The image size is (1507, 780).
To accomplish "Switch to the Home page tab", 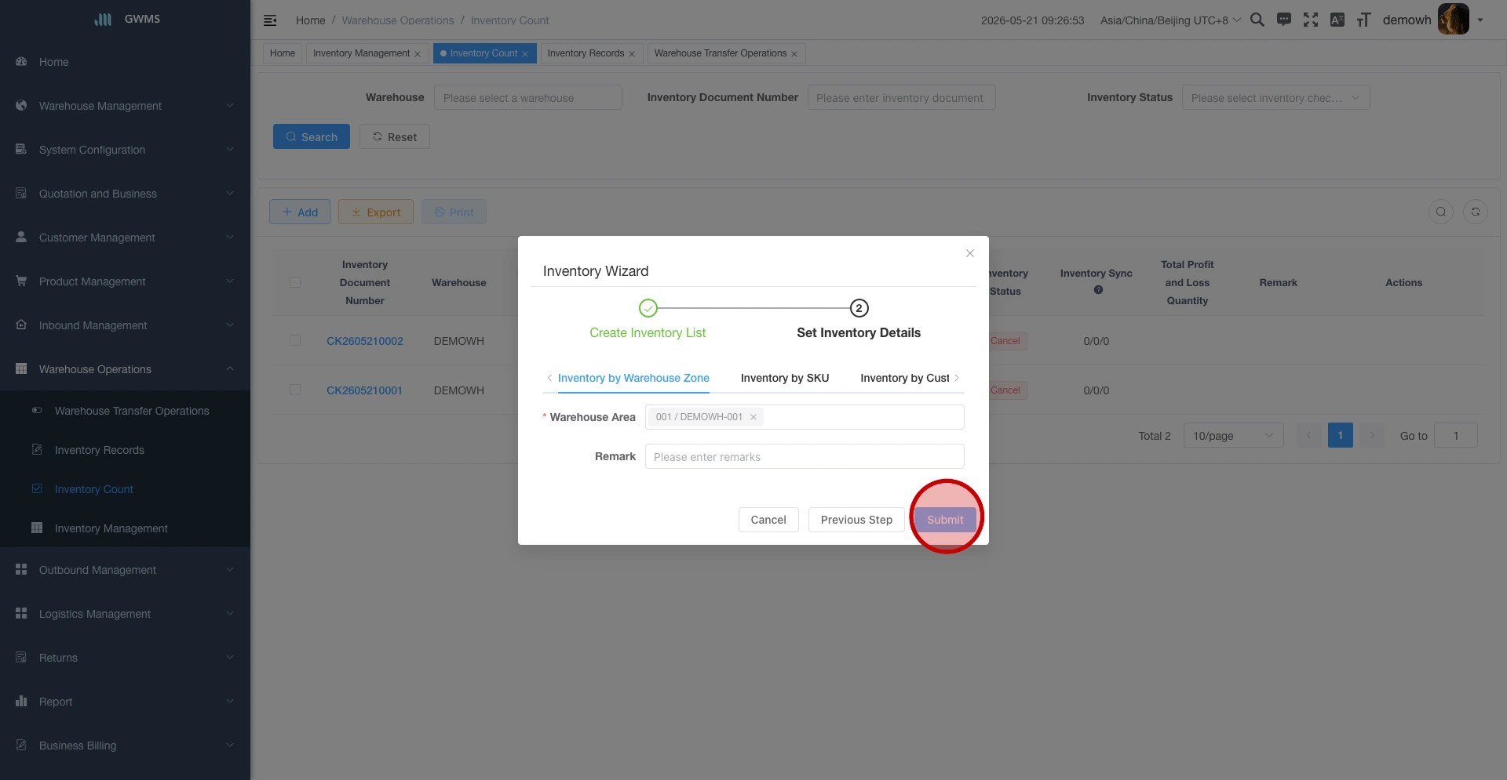I will click(x=283, y=53).
